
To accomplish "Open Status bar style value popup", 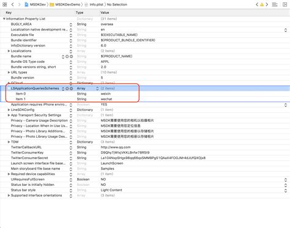I will coord(286,190).
